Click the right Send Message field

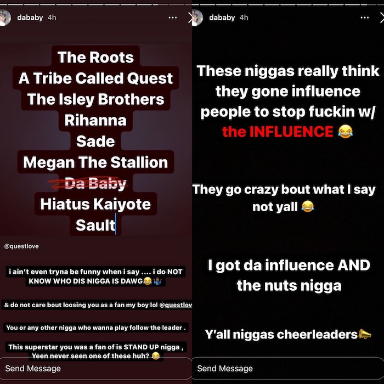[288, 369]
